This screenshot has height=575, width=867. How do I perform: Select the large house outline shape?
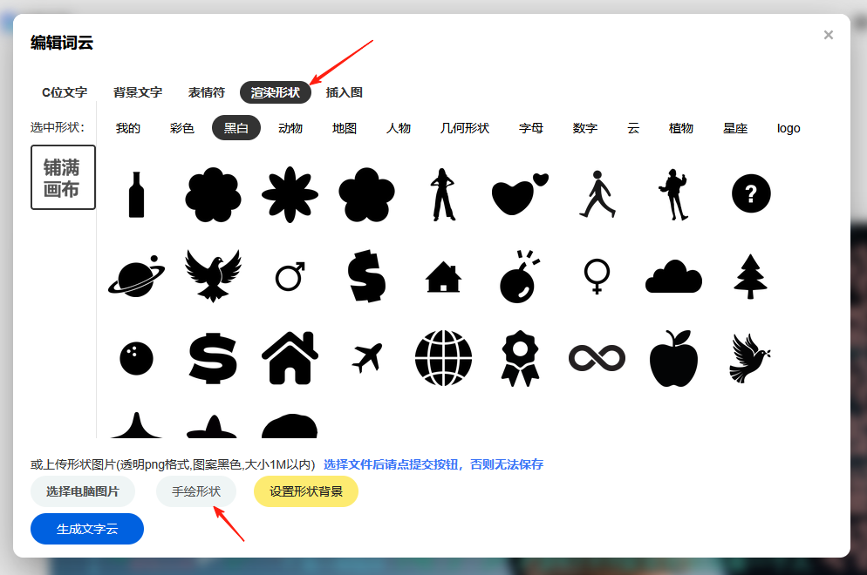(290, 358)
